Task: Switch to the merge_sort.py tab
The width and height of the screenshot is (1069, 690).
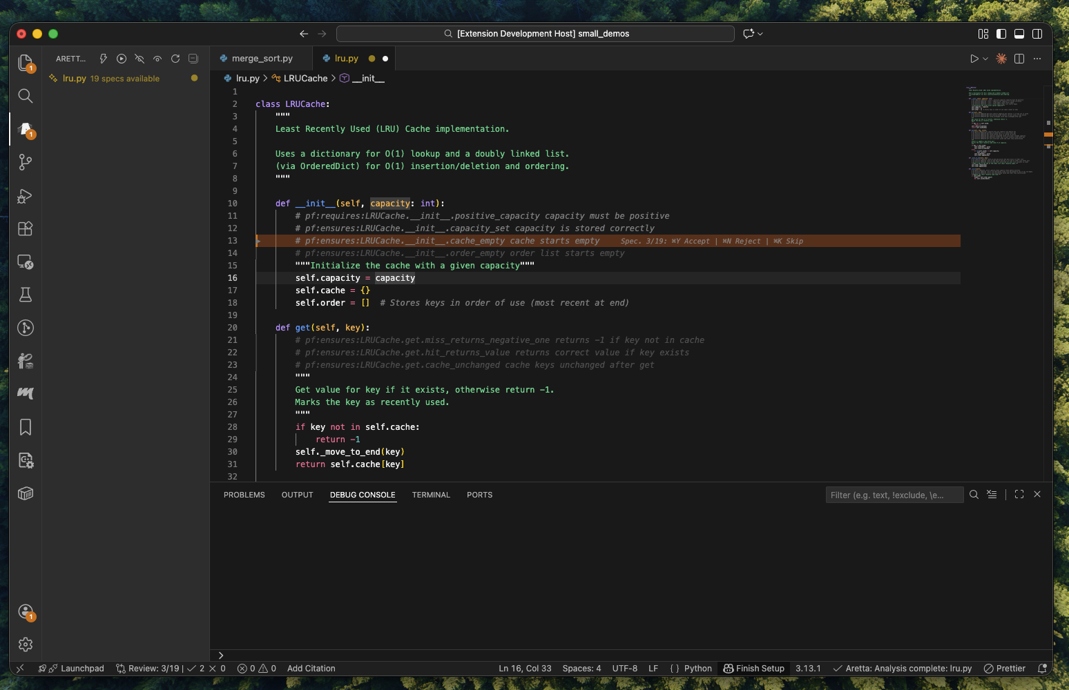Action: click(262, 59)
